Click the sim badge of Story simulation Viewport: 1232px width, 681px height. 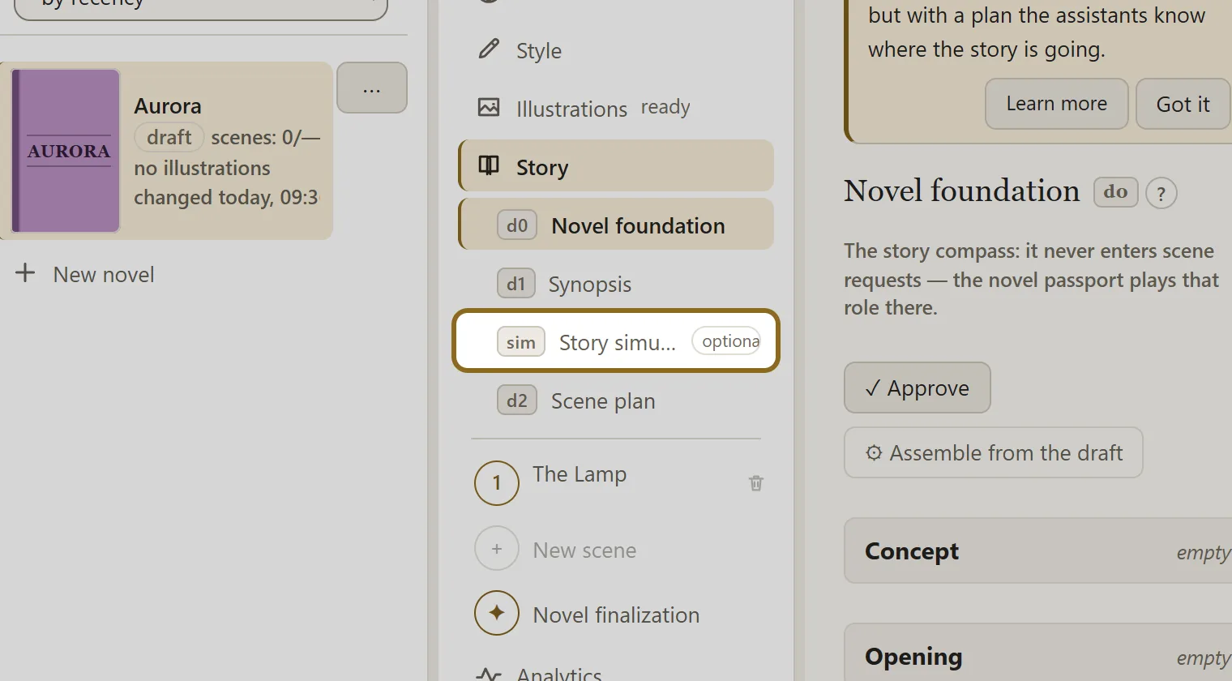(521, 342)
